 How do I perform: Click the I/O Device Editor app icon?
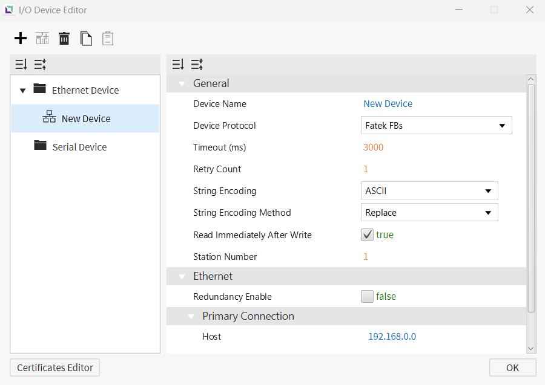[9, 9]
